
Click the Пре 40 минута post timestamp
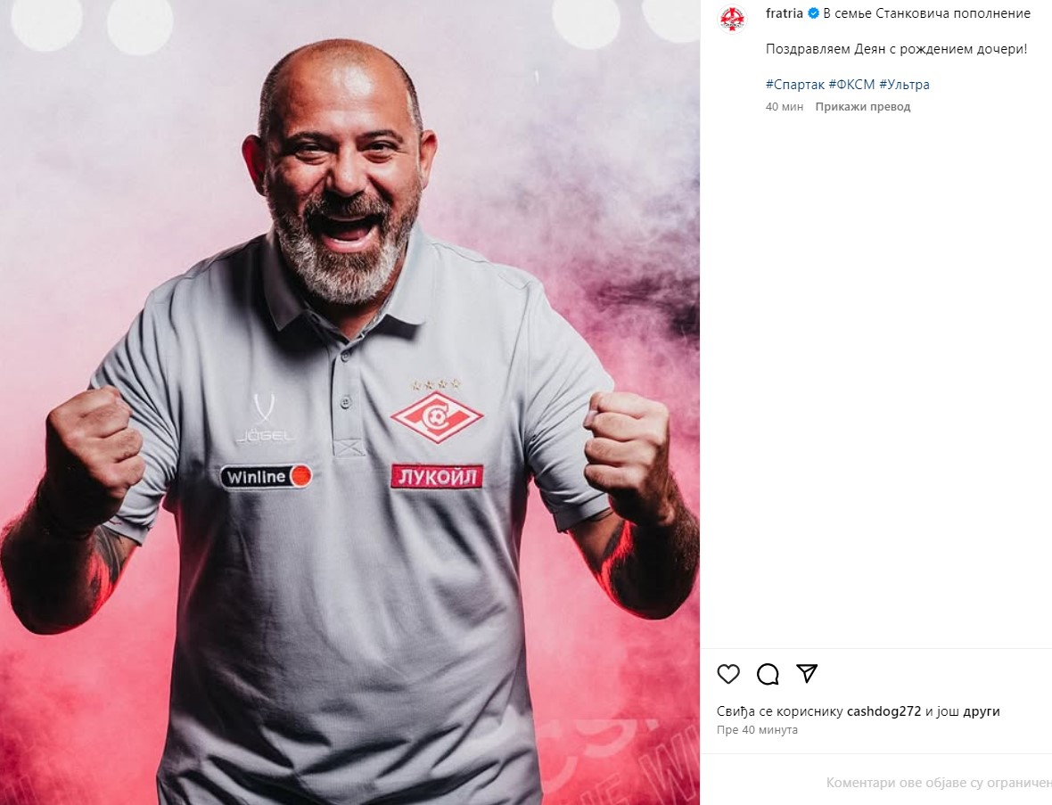(x=757, y=730)
